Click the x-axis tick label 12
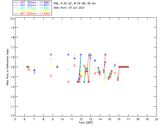This screenshot has height=129, width=161. [81, 119]
